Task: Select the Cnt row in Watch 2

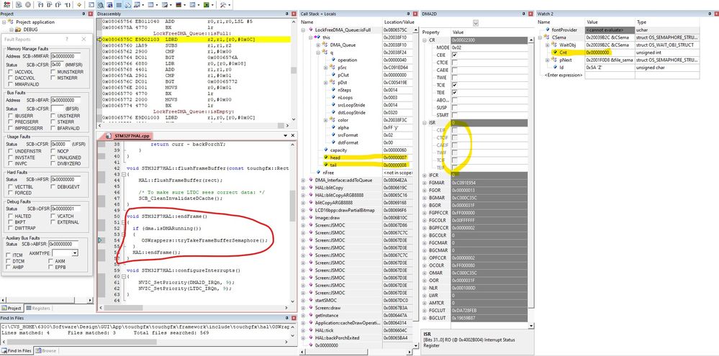Action: [618, 53]
